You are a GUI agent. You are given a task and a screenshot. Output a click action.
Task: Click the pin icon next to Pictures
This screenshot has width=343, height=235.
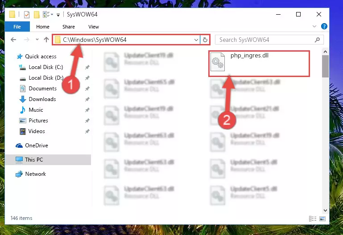(87, 121)
